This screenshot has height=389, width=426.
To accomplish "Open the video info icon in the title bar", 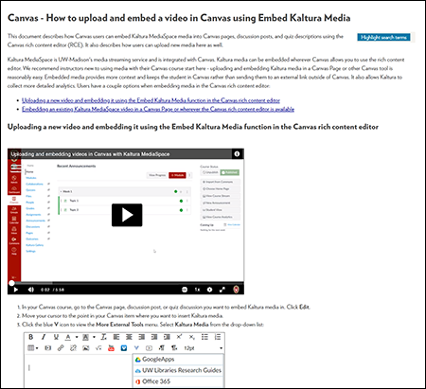I will [x=237, y=154].
